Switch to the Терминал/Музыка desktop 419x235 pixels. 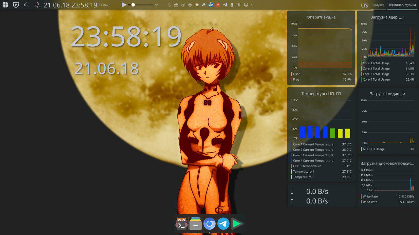pos(402,5)
